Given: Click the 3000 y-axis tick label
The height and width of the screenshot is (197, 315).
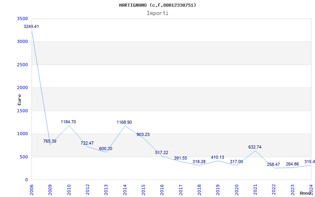Looking at the screenshot, I should 22,42.
